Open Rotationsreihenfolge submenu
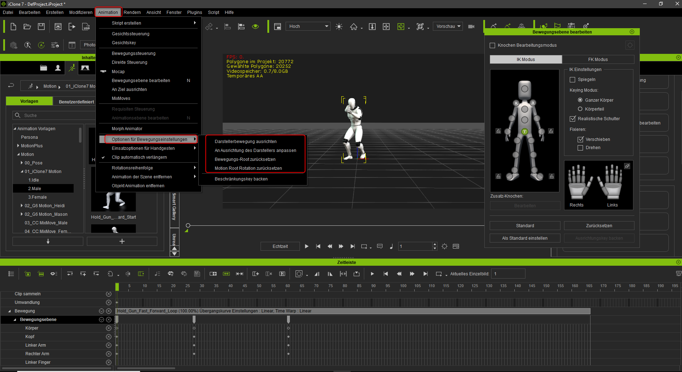The image size is (682, 372). pos(148,168)
